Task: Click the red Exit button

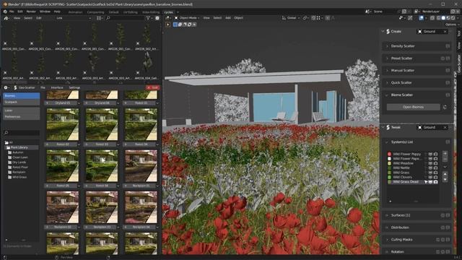Action: 152,87
